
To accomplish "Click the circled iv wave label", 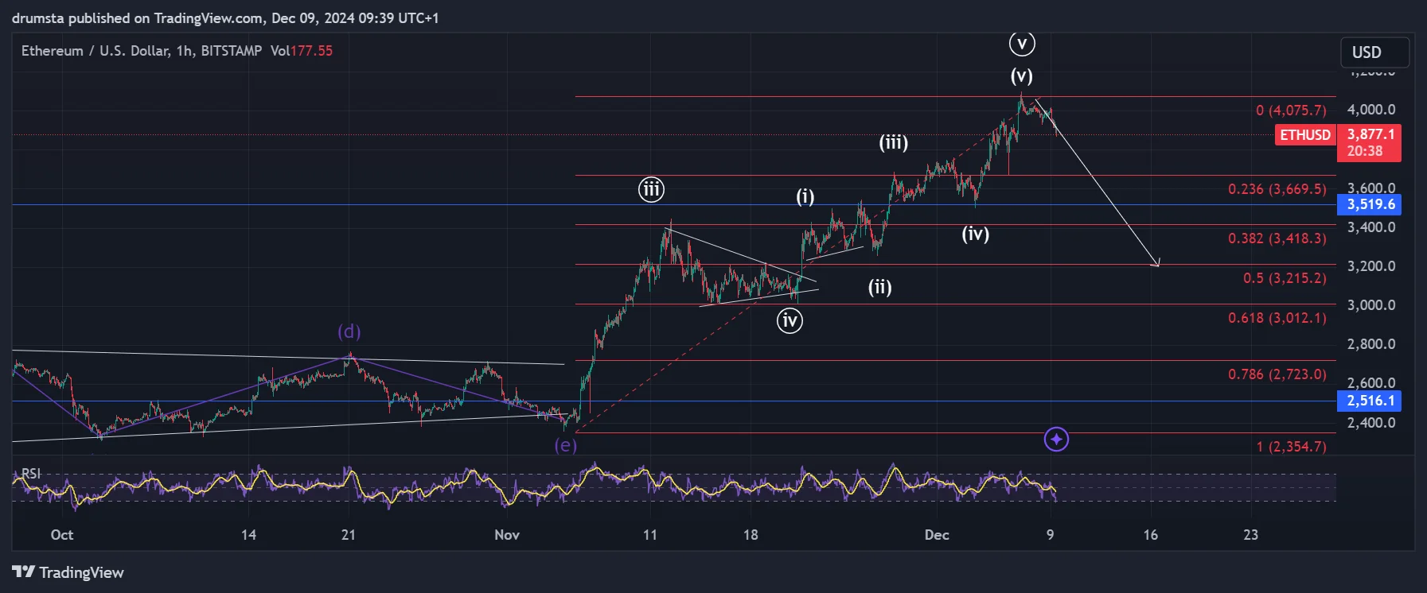I will tap(790, 320).
